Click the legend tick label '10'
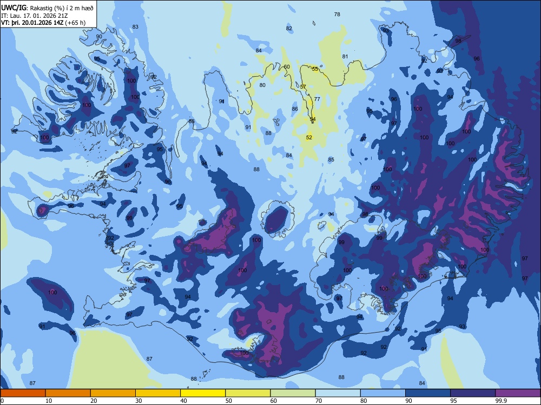 point(49,401)
